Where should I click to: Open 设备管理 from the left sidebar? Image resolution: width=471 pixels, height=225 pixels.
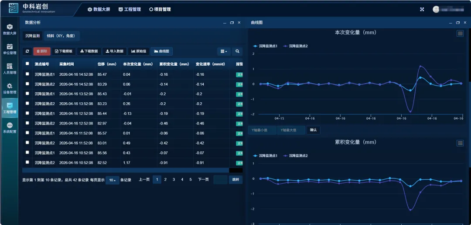[10, 88]
